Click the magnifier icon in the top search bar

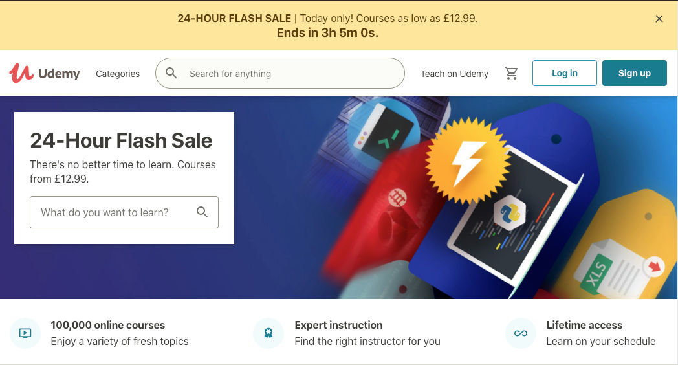click(x=171, y=73)
